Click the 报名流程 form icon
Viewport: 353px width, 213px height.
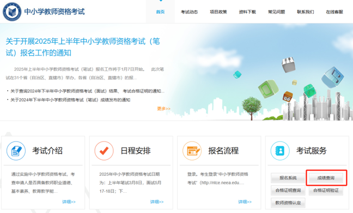pyautogui.click(x=192, y=151)
